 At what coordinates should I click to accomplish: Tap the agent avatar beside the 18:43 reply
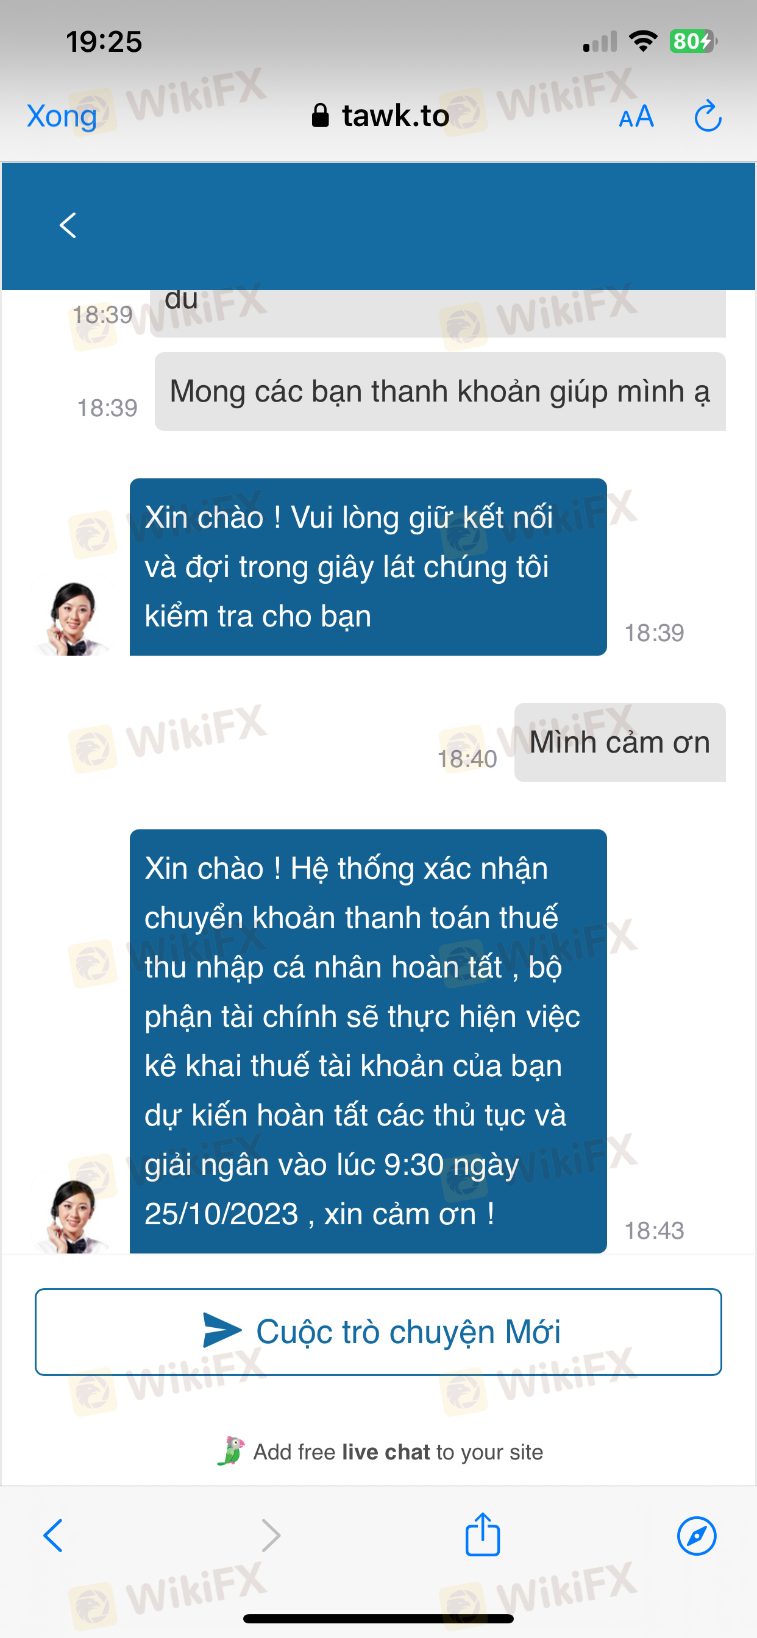click(x=73, y=1216)
